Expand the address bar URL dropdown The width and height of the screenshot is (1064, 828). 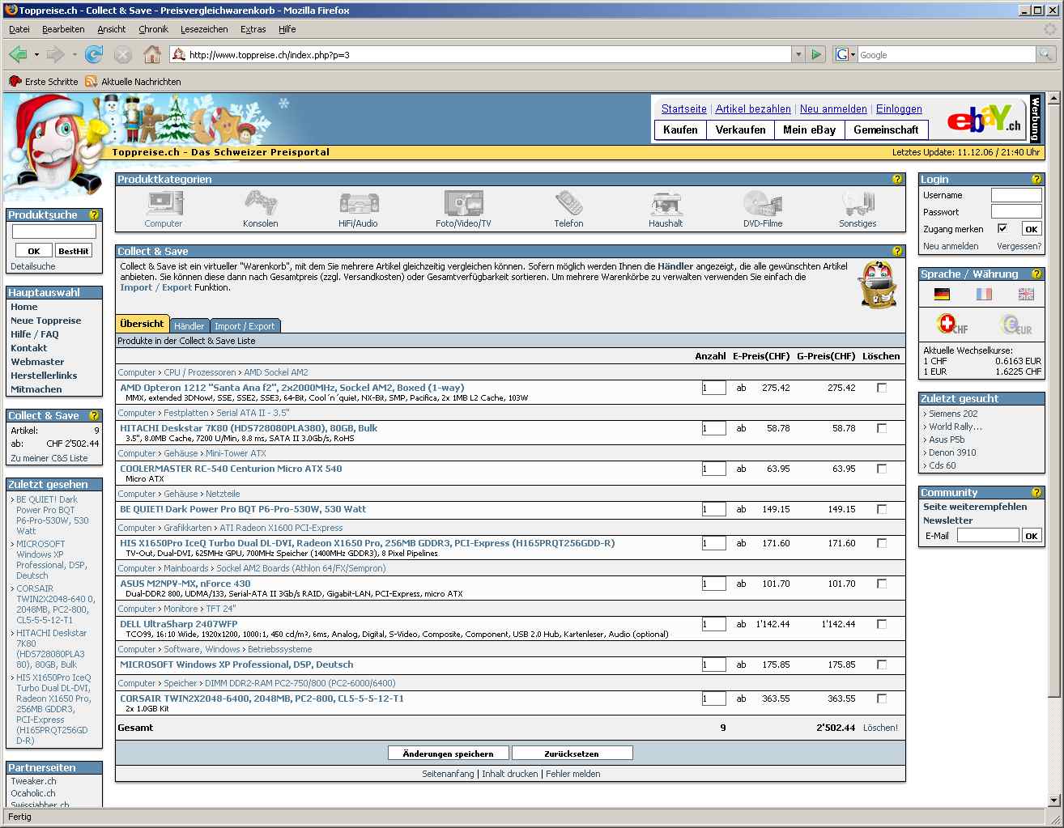798,54
